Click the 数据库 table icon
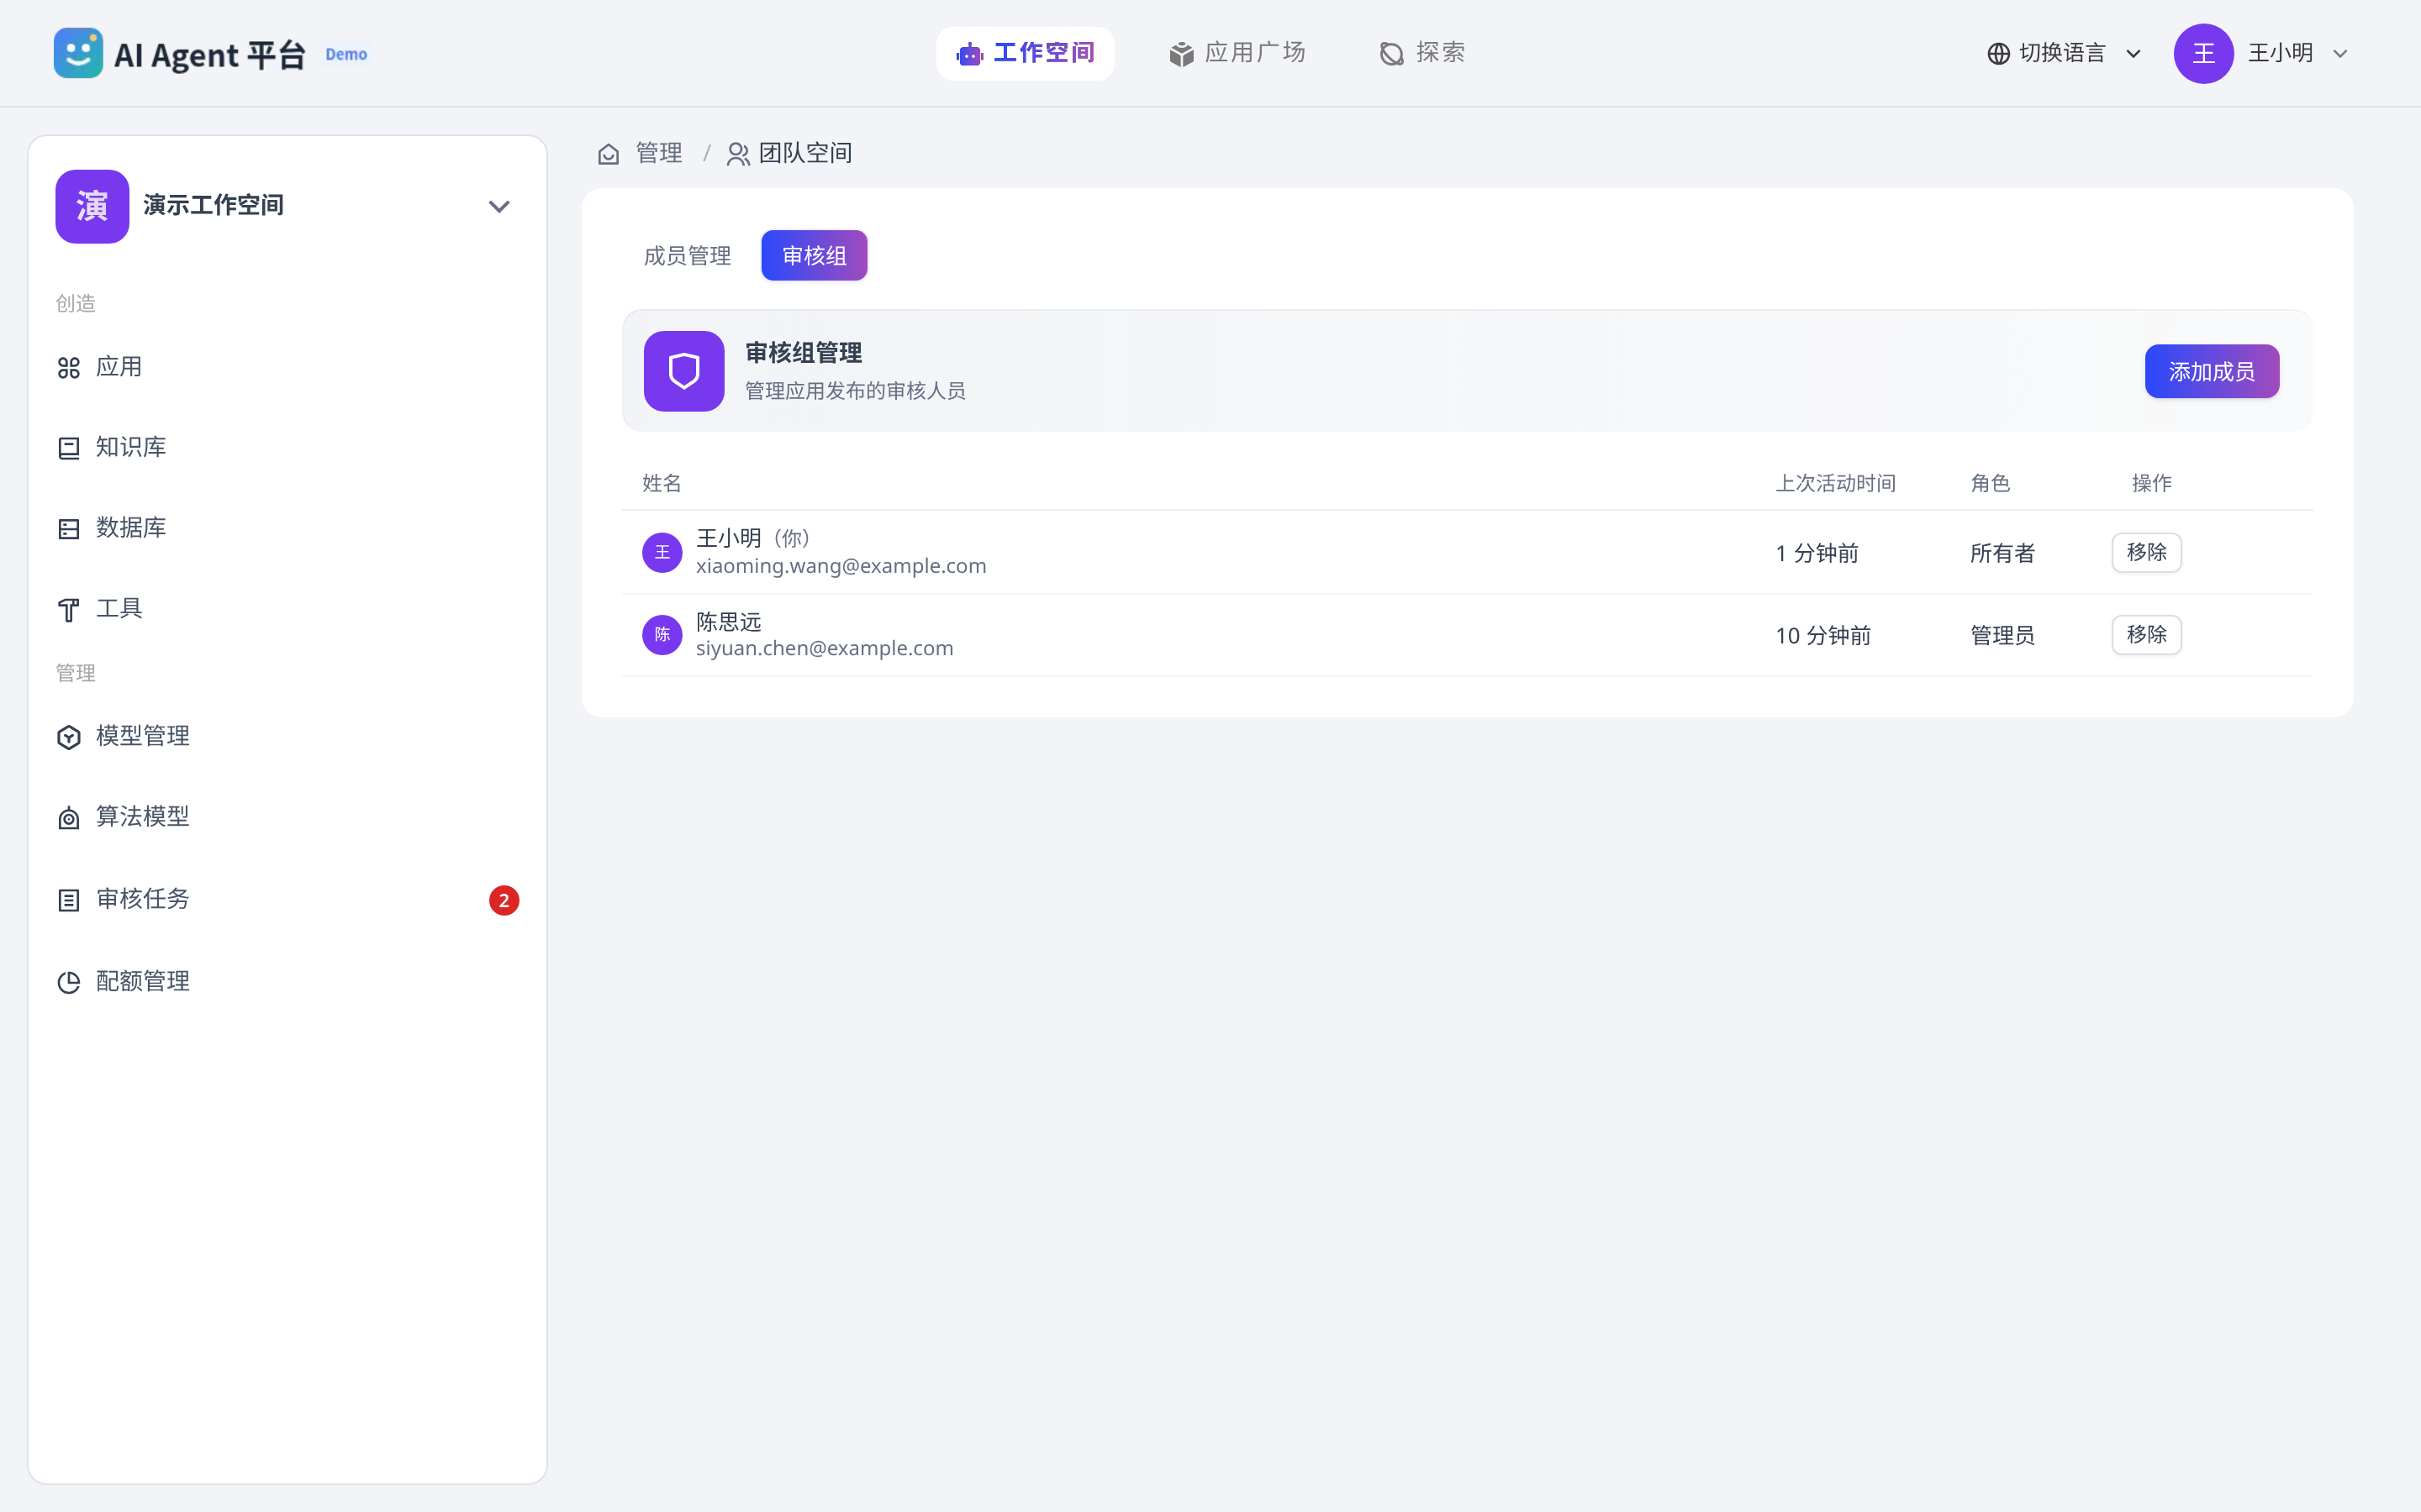 click(x=69, y=529)
